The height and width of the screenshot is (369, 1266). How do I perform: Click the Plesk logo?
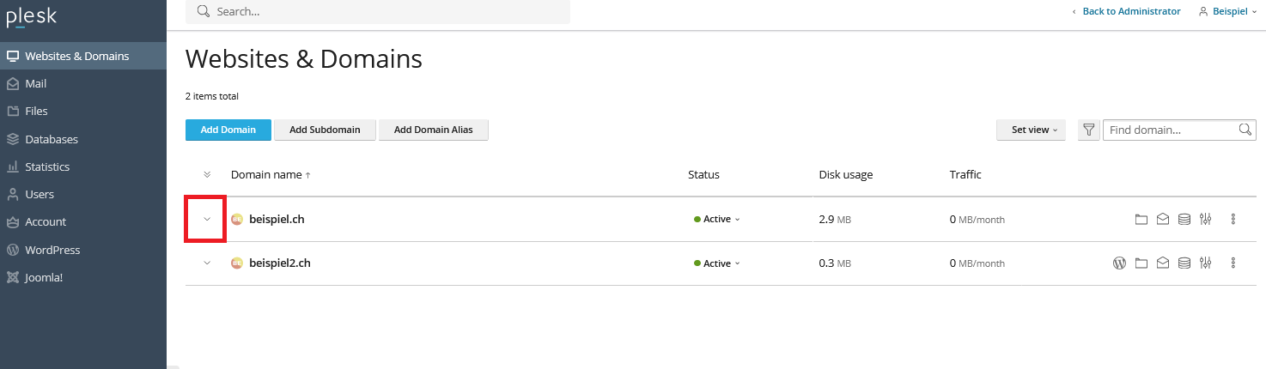point(31,16)
